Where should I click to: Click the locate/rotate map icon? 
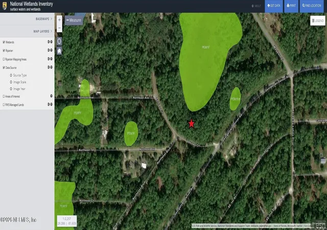[59, 41]
